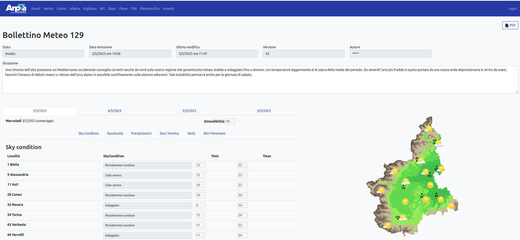Image resolution: width=520 pixels, height=240 pixels.
Task: Jump to Sky Condition section
Action: (89, 134)
